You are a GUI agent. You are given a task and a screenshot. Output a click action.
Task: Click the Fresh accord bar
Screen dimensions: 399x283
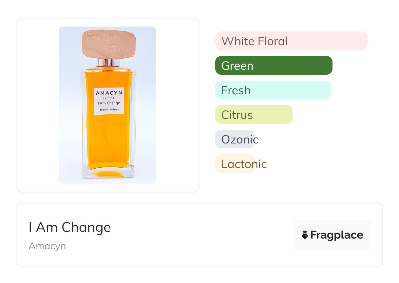pyautogui.click(x=273, y=90)
